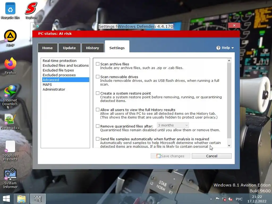Switch to the Update tab
272x204 pixels.
pyautogui.click(x=69, y=48)
